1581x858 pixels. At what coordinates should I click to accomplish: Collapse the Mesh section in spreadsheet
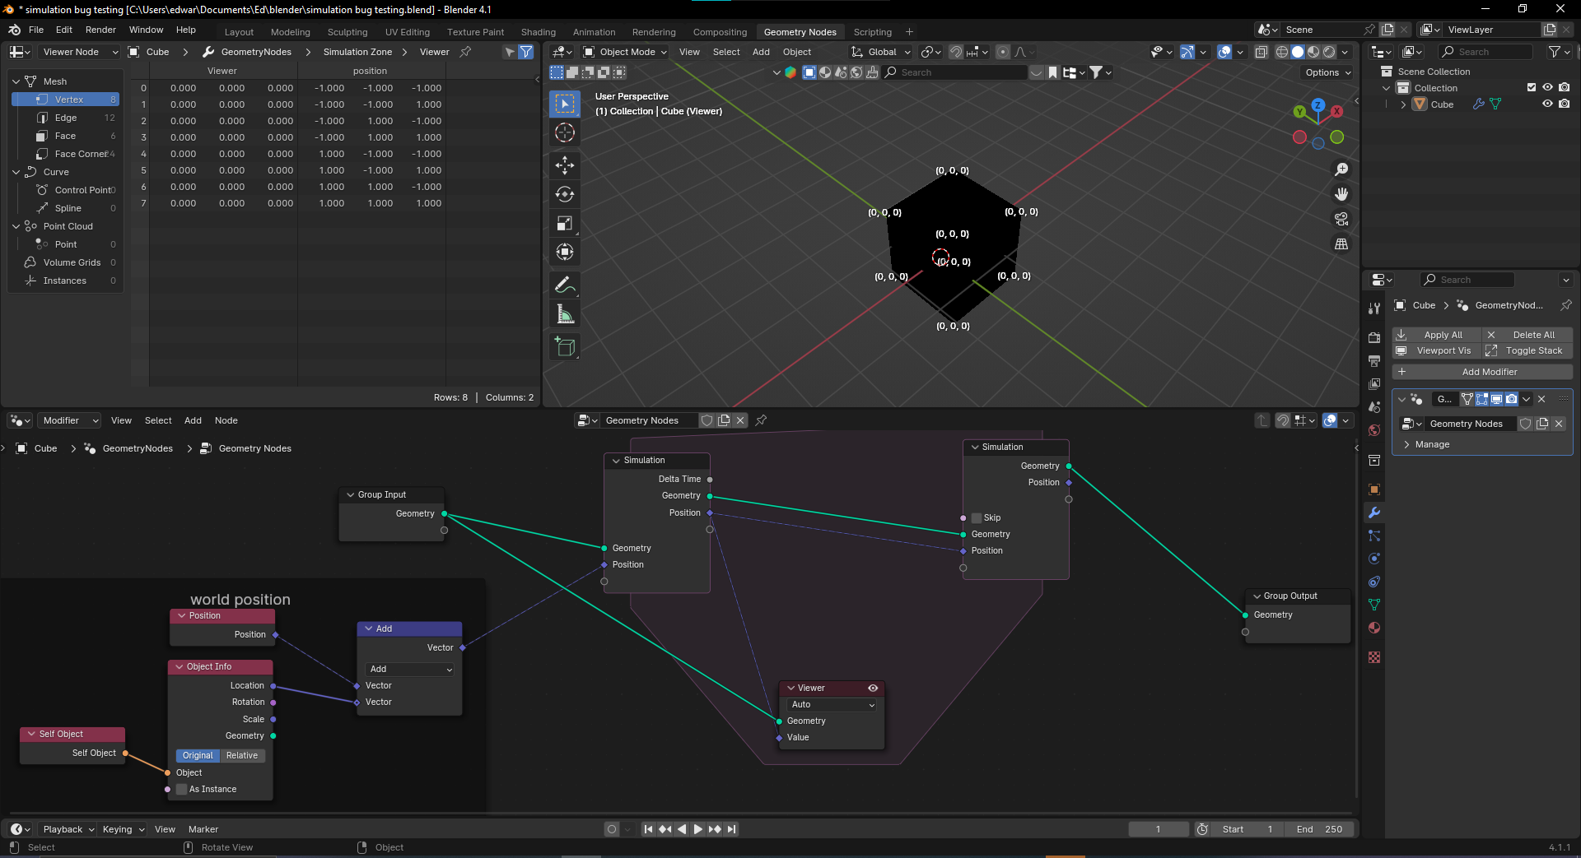16,81
